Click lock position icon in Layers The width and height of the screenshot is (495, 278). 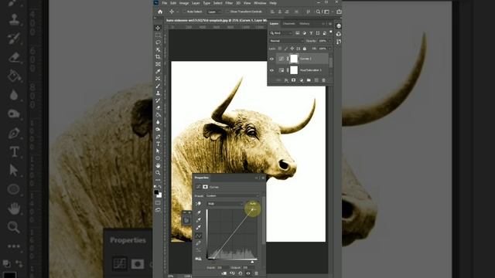click(292, 49)
